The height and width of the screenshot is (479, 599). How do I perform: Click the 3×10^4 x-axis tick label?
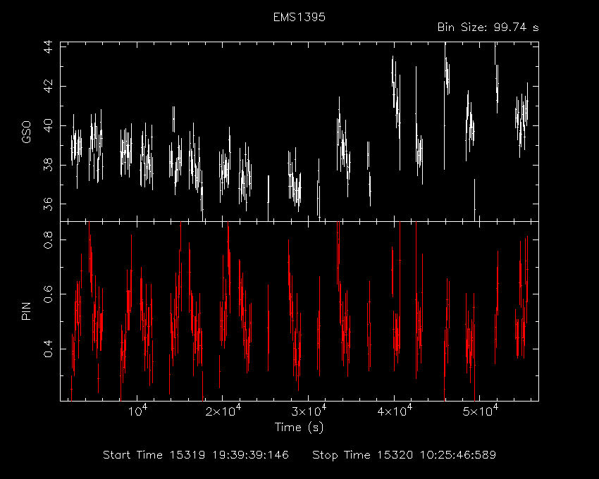[309, 410]
